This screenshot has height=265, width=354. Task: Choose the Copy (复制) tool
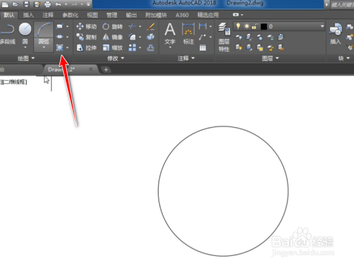[x=86, y=37]
